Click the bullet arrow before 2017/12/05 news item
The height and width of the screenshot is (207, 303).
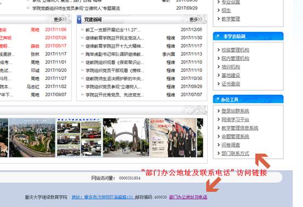pyautogui.click(x=83, y=30)
